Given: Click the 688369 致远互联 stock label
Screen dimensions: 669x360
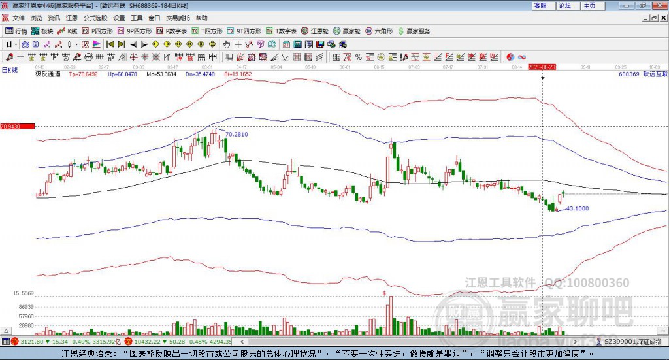Looking at the screenshot, I should [x=643, y=74].
